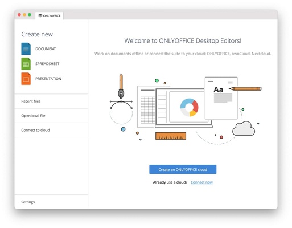Screen dimensions: 292x228
Task: Open Settings at the sidebar bottom
Action: tap(51, 202)
